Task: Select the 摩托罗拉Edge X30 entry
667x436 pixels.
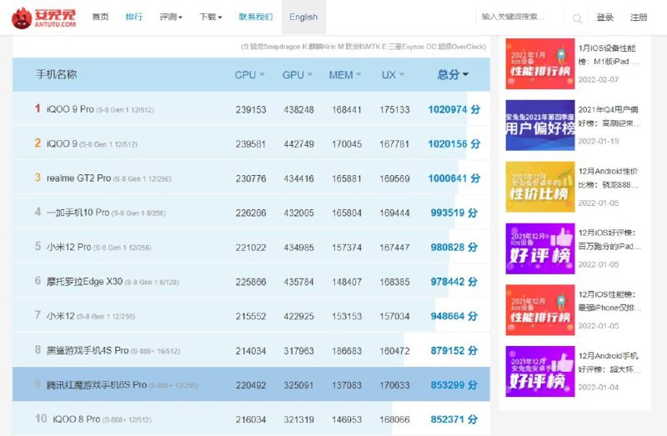Action: (113, 282)
